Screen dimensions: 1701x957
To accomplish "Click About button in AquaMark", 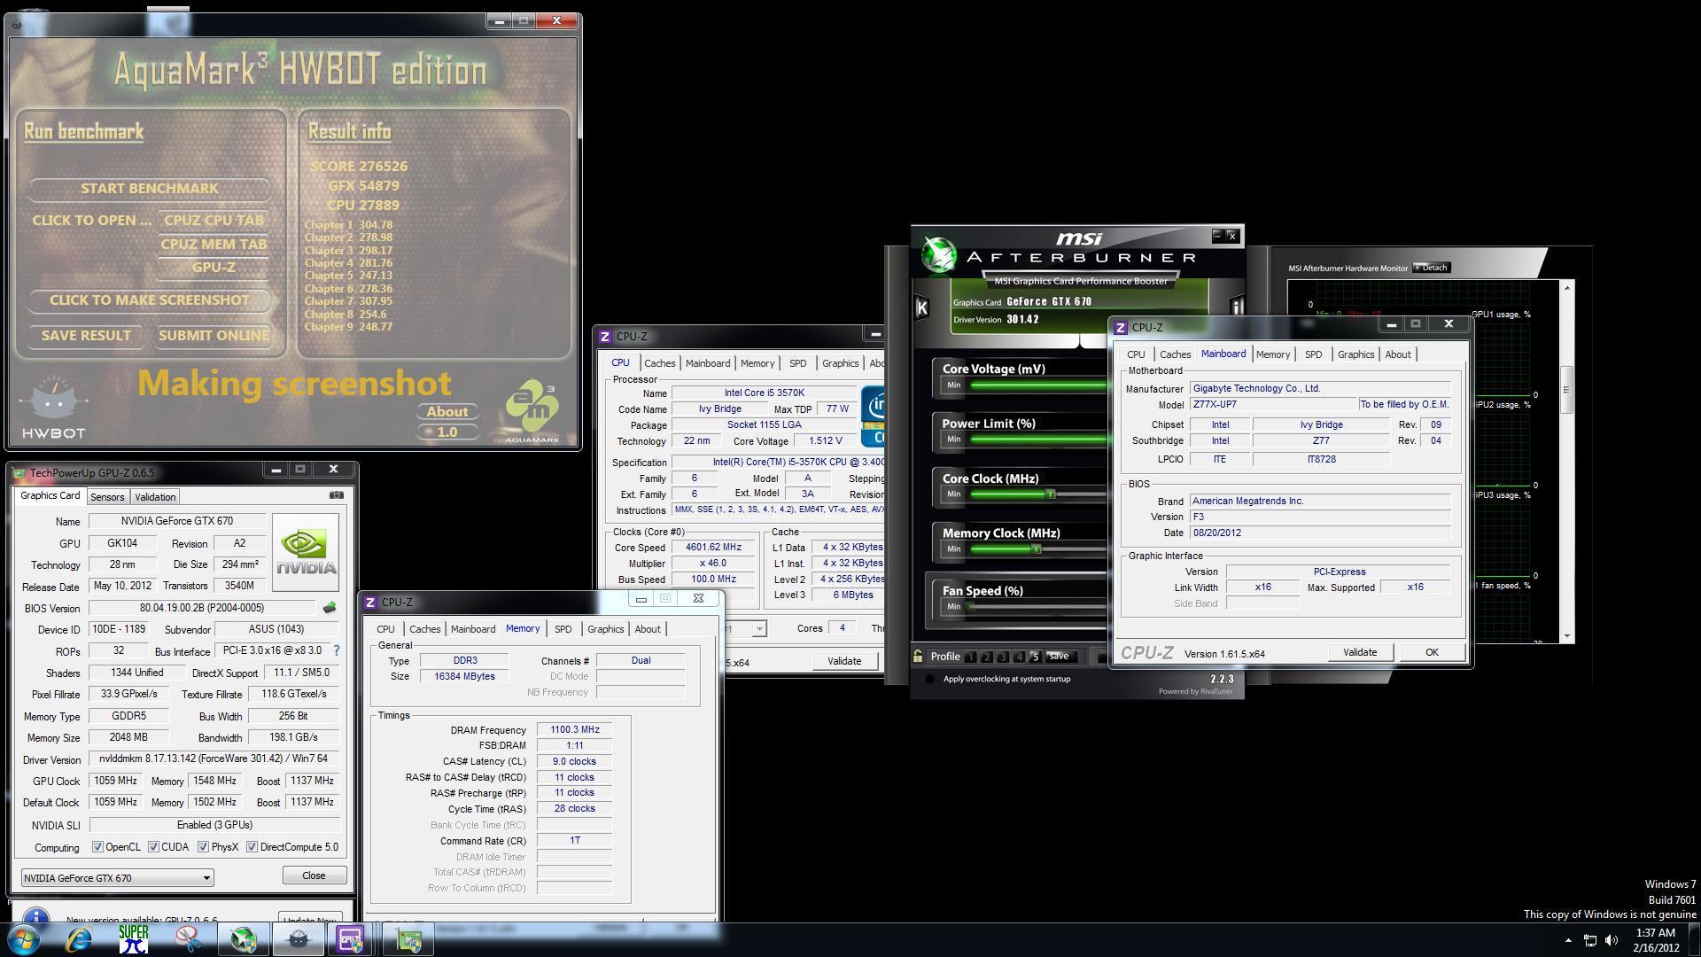I will [447, 412].
